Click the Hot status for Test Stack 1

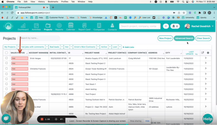click(x=20, y=84)
